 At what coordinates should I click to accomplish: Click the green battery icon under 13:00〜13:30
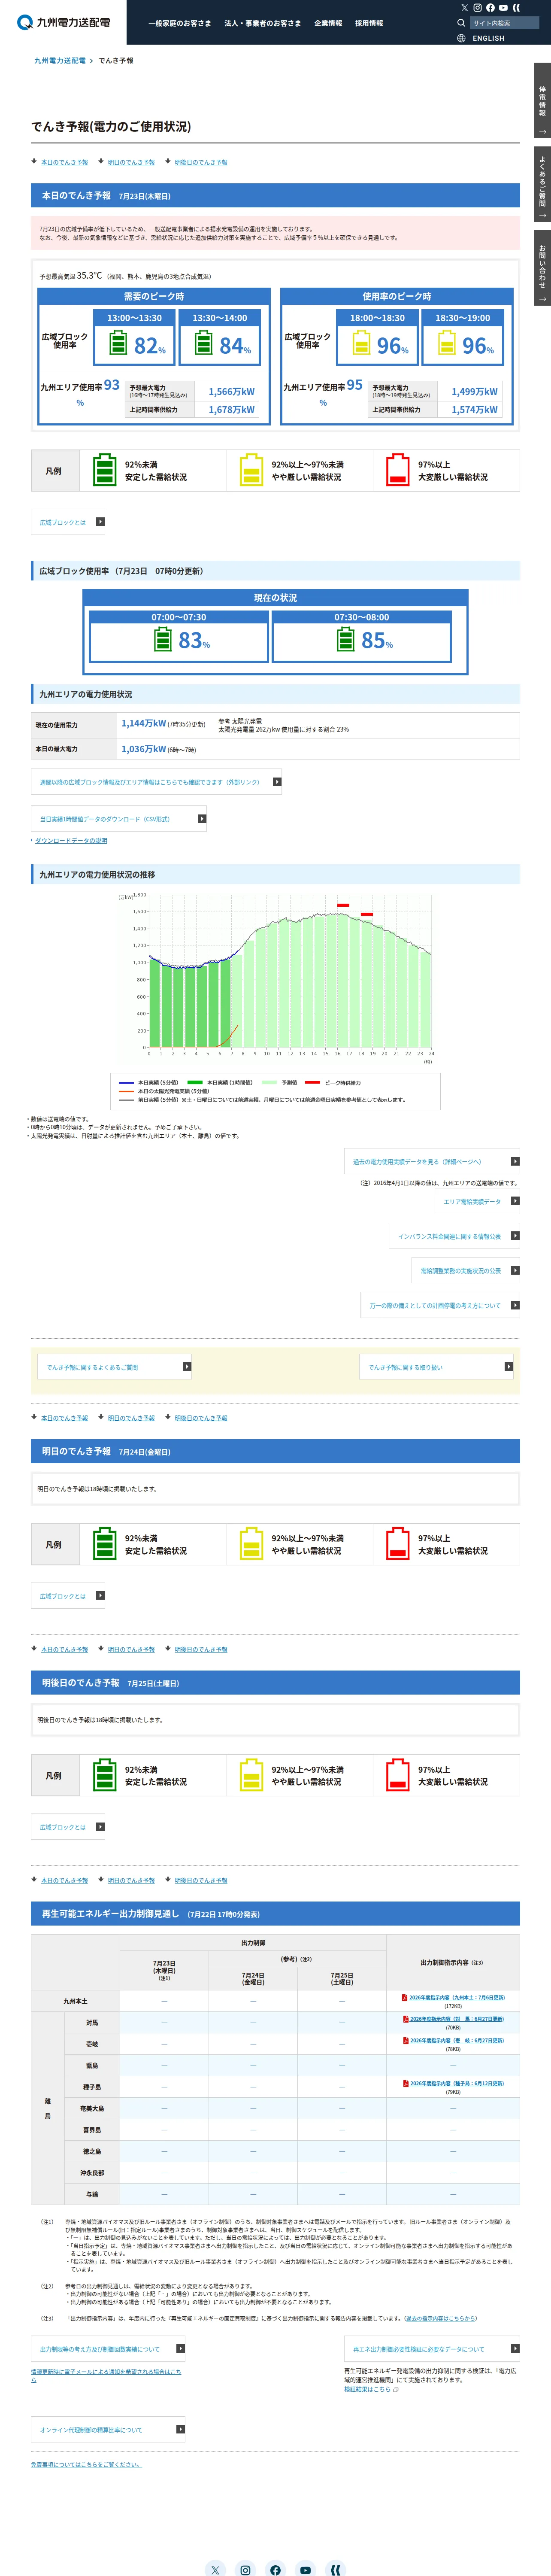(x=118, y=344)
